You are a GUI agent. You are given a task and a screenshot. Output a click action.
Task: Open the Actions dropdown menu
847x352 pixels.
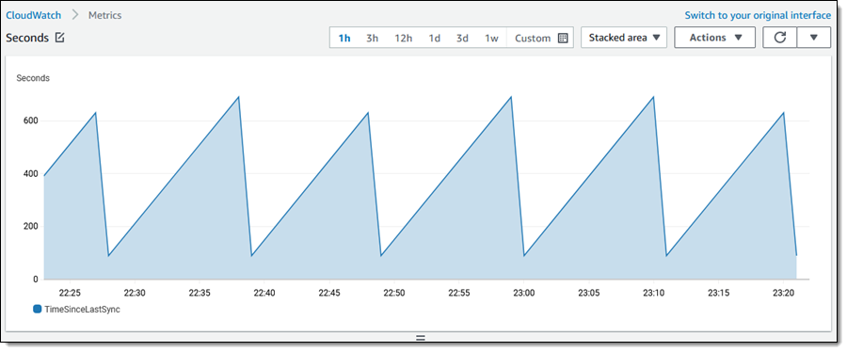pyautogui.click(x=714, y=38)
